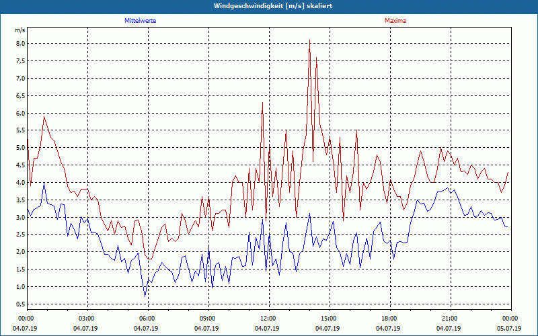Select the 4,0 y-axis value
This screenshot has width=538, height=336.
coord(21,182)
